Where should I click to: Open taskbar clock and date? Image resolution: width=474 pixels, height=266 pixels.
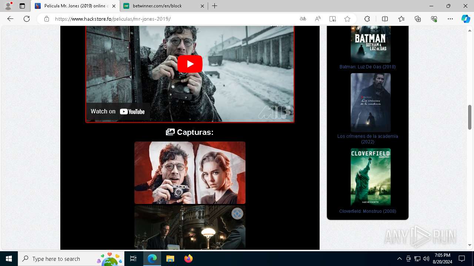(x=442, y=259)
